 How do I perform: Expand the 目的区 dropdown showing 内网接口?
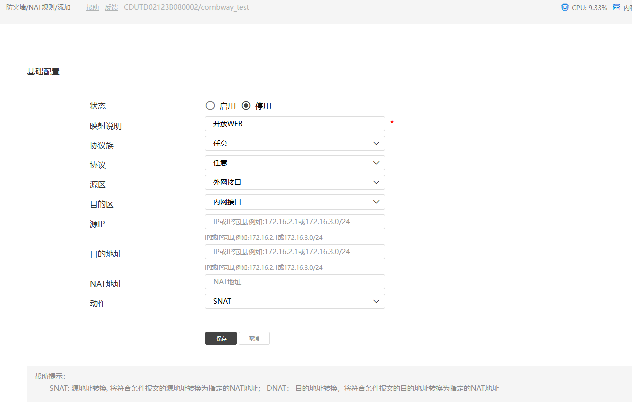click(295, 202)
